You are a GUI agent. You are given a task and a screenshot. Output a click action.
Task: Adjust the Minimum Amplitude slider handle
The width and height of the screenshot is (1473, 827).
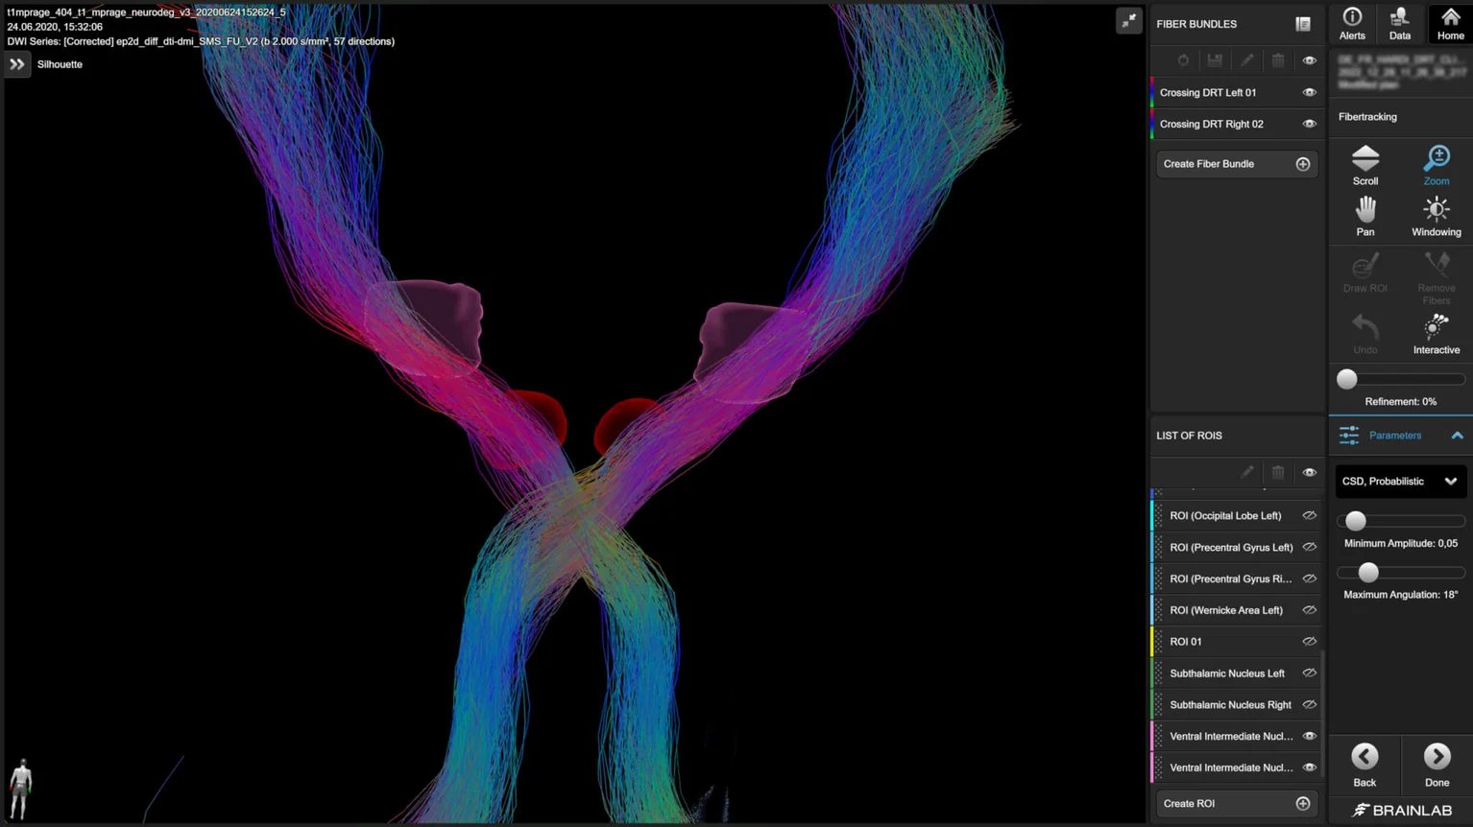pyautogui.click(x=1356, y=521)
